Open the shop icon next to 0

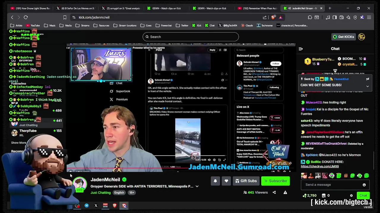(324, 196)
